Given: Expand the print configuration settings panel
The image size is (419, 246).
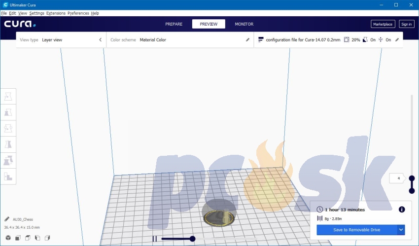Looking at the screenshot, I should [328, 40].
